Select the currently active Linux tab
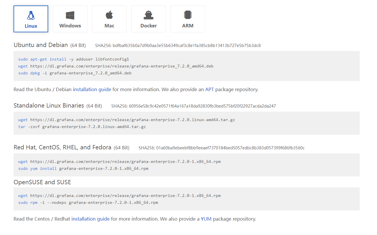377x235 pixels. (x=31, y=19)
